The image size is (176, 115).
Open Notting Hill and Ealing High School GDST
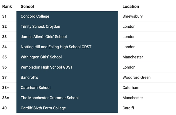(x=56, y=47)
